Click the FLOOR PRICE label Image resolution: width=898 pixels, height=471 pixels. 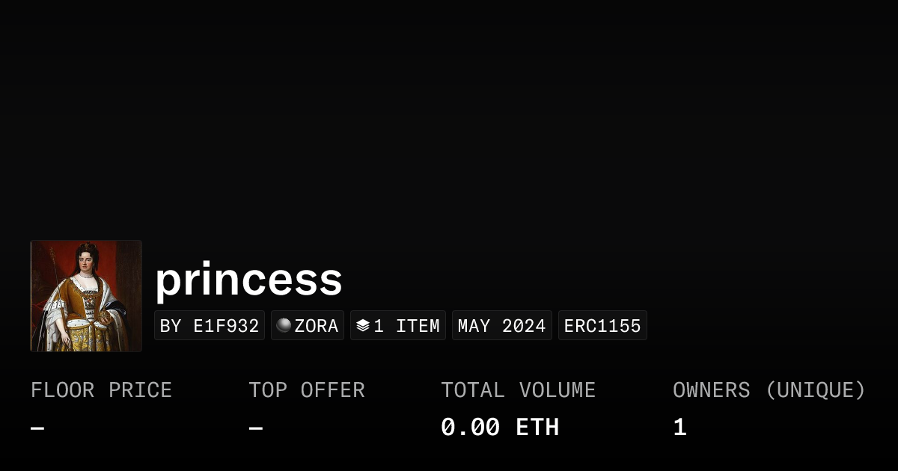101,390
